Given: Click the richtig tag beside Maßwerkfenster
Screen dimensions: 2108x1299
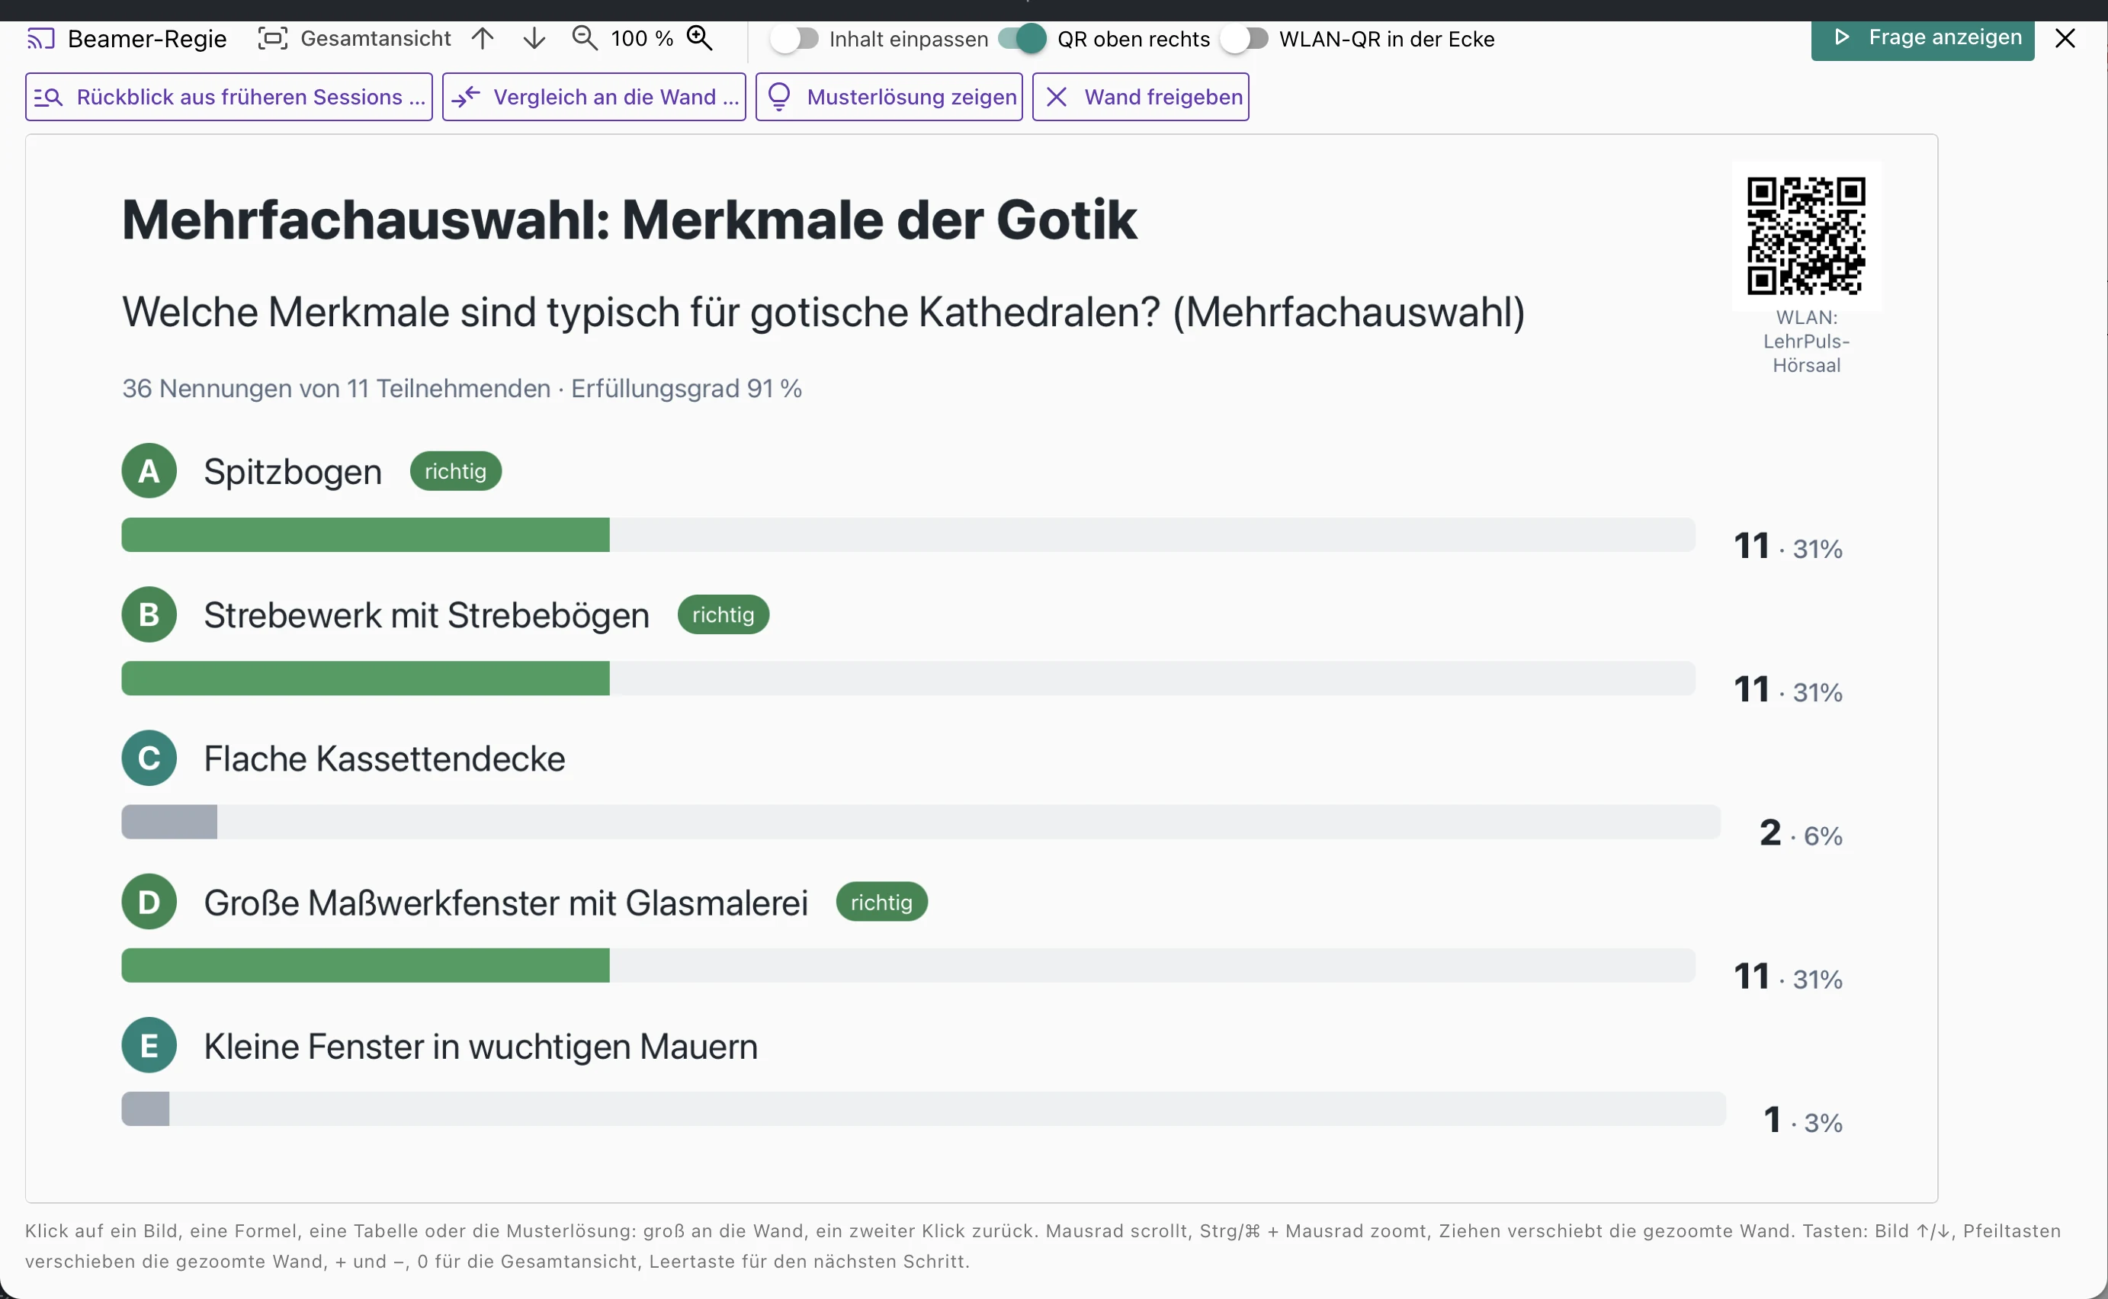Looking at the screenshot, I should coord(882,902).
